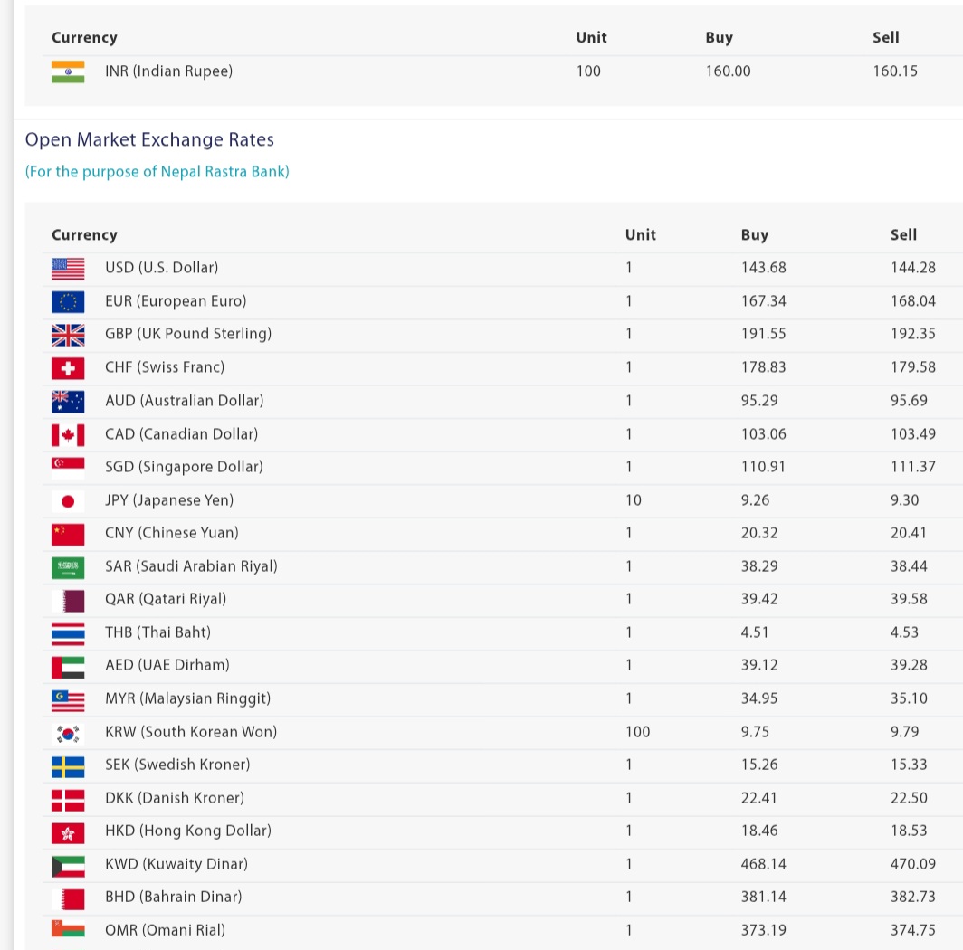Viewport: 963px width, 950px height.
Task: Click the Japanese flag icon
Action: tap(68, 500)
